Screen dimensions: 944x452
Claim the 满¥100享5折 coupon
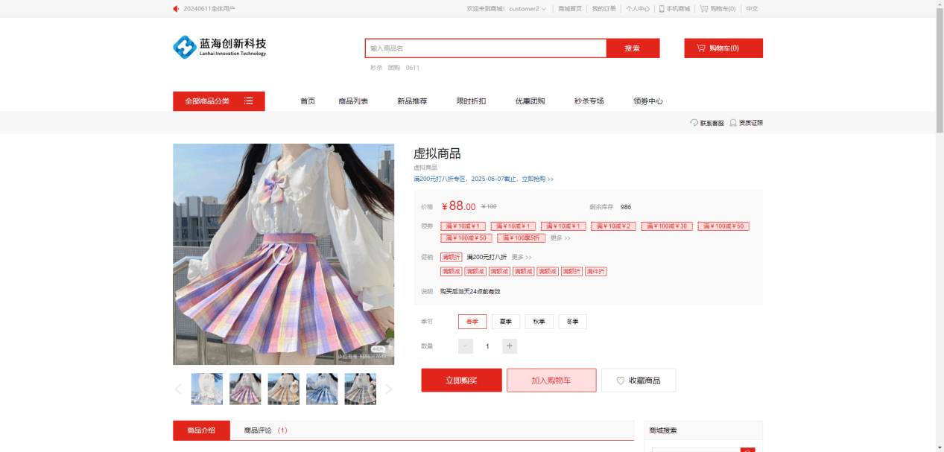click(522, 238)
